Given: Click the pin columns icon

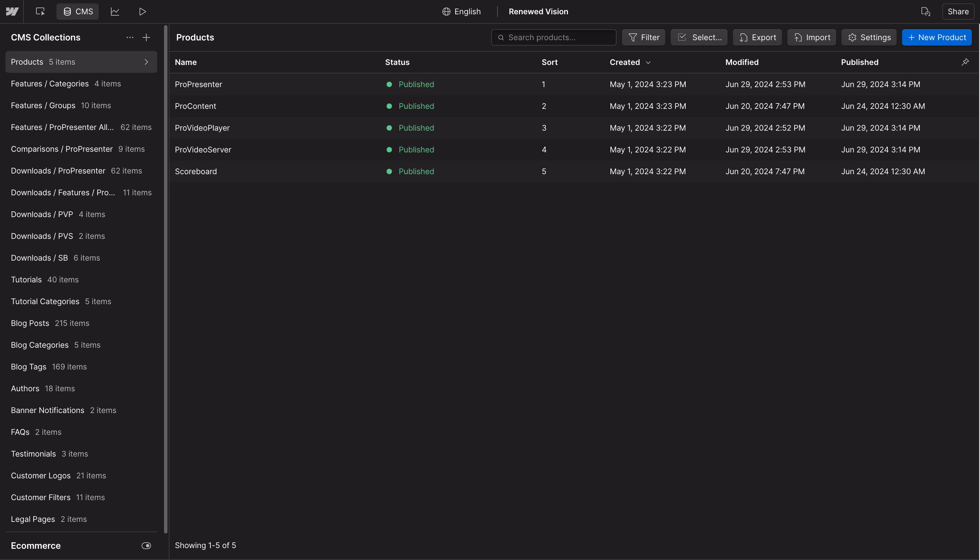Looking at the screenshot, I should (965, 62).
